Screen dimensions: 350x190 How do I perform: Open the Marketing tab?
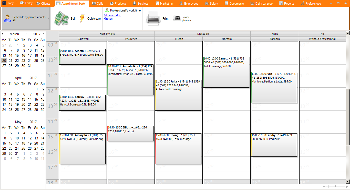[x=164, y=3]
